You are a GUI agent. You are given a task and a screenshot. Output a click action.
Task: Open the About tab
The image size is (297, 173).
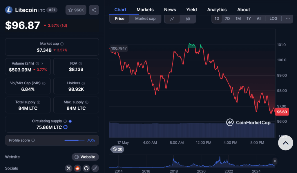coord(244,10)
